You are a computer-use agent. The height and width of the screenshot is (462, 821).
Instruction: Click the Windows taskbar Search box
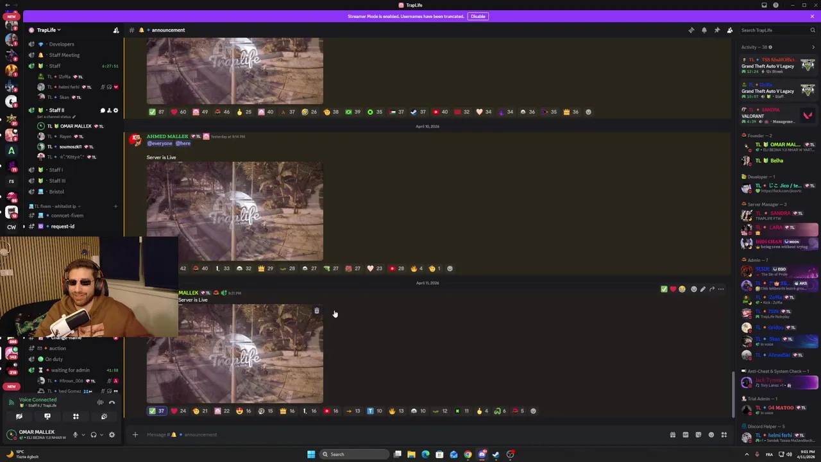pos(355,454)
